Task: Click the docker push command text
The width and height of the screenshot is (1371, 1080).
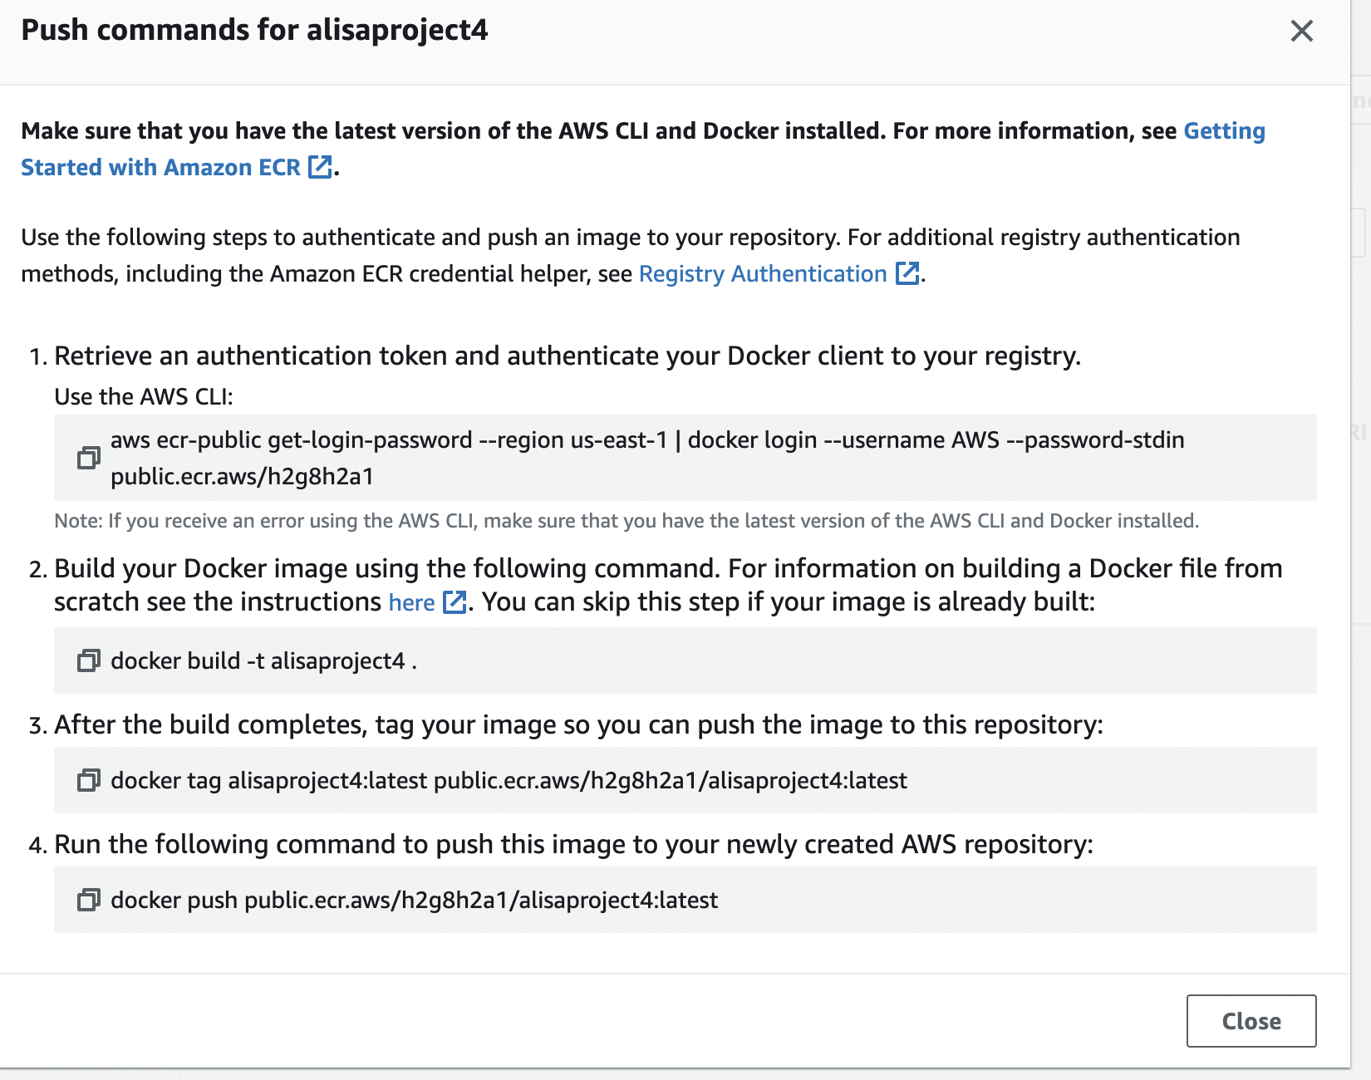Action: click(414, 900)
